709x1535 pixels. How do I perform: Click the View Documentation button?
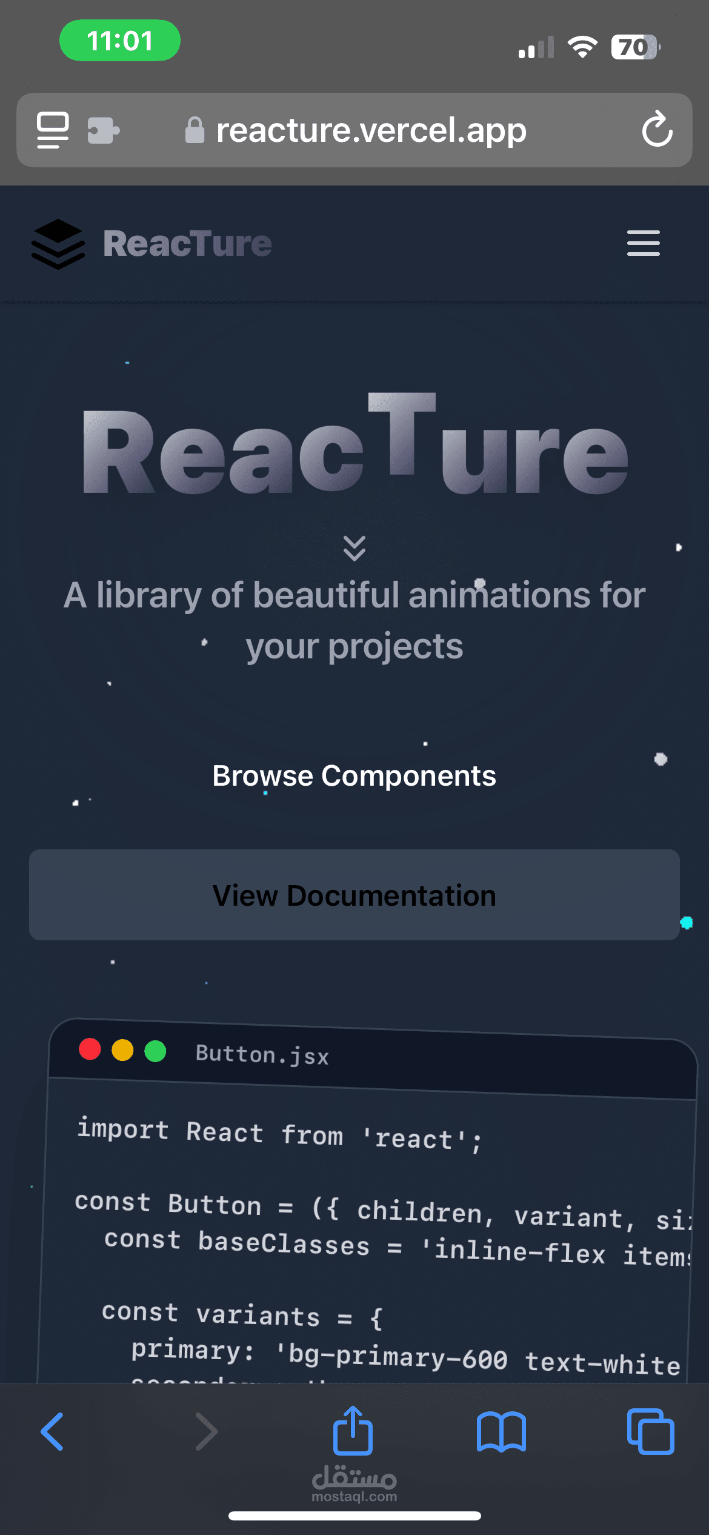[354, 895]
